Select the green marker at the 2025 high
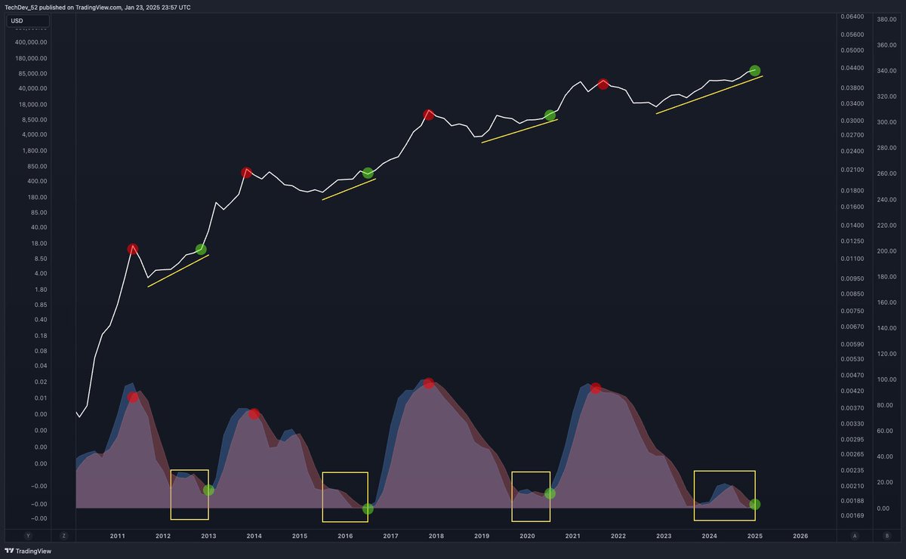This screenshot has width=906, height=559. click(754, 69)
